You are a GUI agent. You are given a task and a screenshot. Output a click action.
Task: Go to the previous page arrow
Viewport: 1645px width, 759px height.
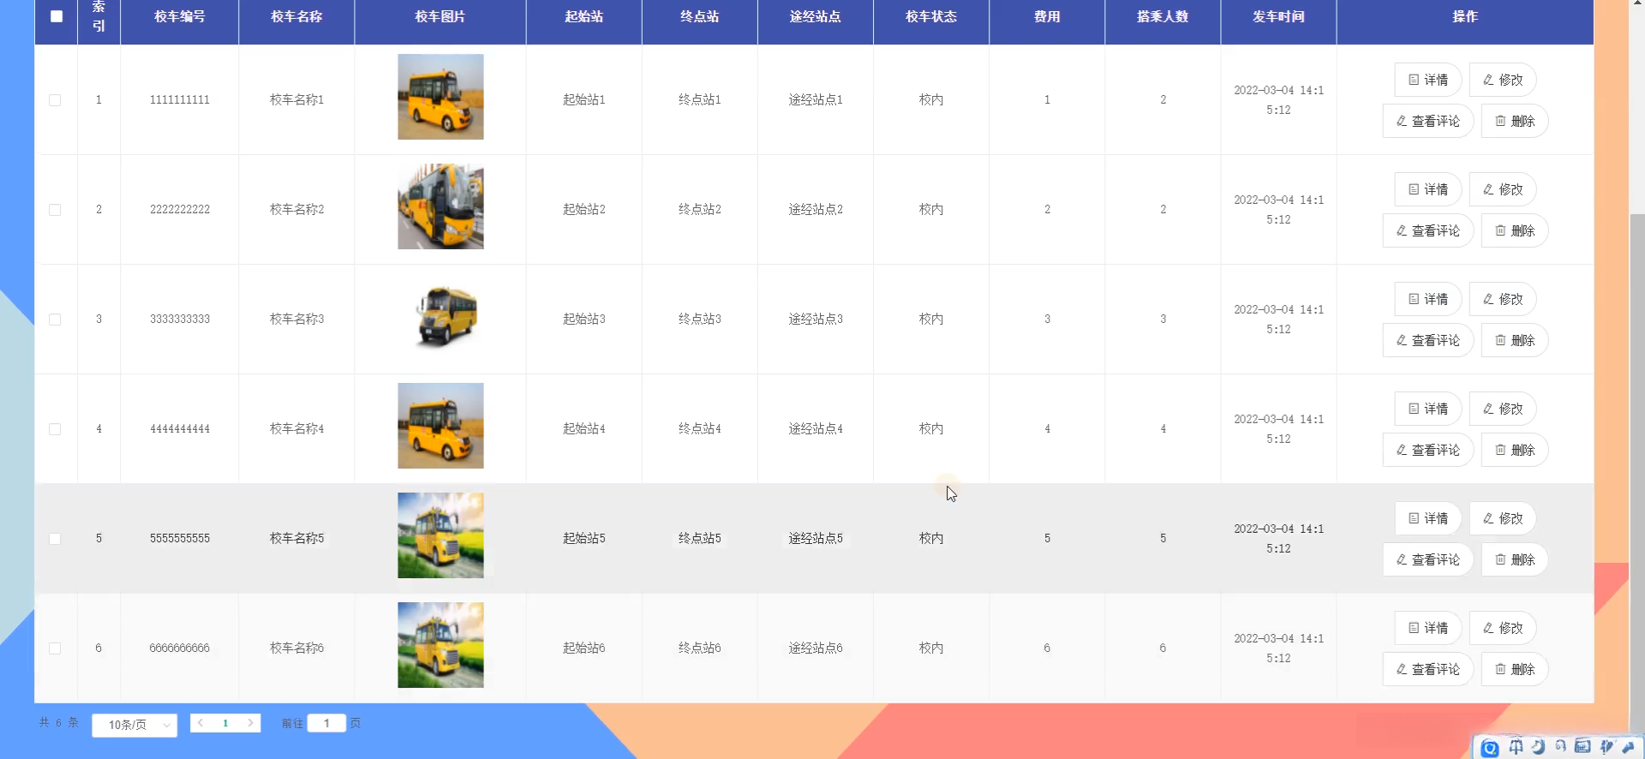click(x=200, y=723)
